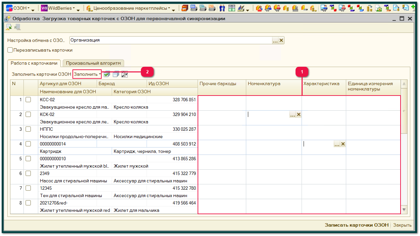
Task: Switch to the Произвольный алгоритм tab
Action: click(93, 63)
